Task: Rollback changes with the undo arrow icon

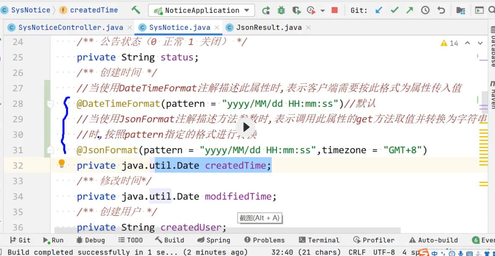Action: click(x=441, y=10)
